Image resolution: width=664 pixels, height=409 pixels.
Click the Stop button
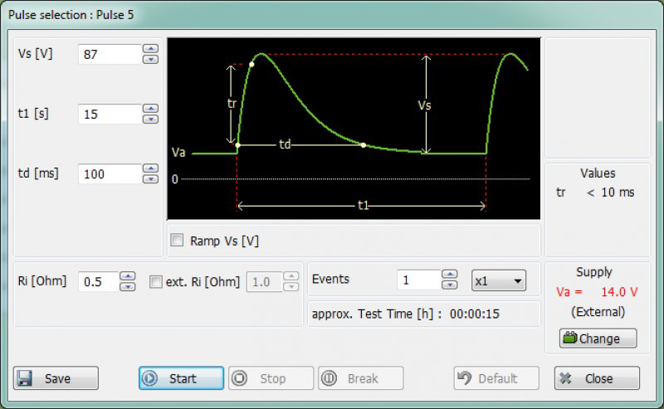click(x=271, y=378)
